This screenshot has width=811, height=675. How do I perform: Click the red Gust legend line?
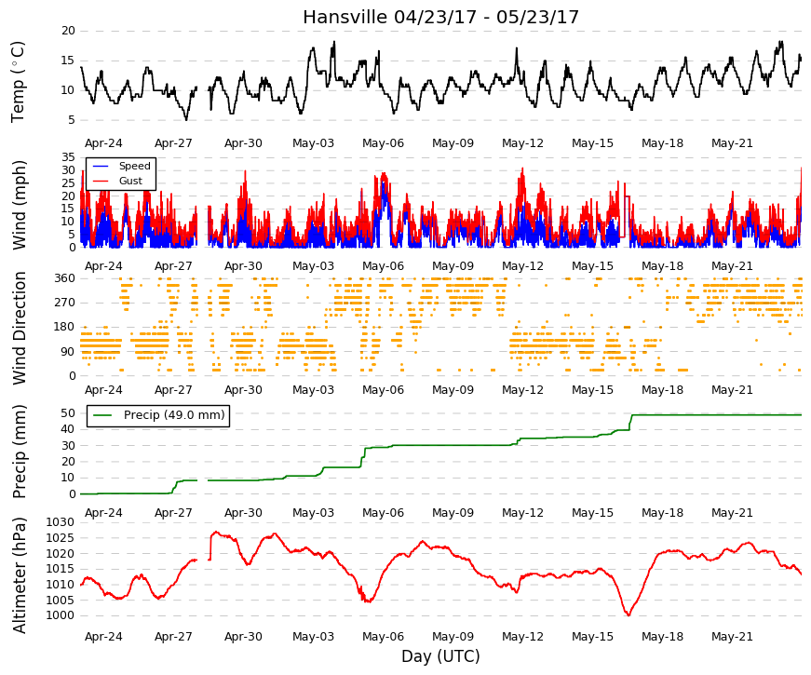101,181
